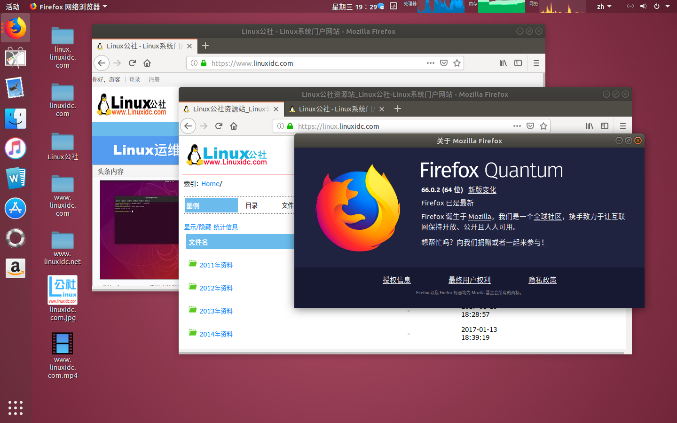This screenshot has height=423, width=677.
Task: Open 2014年资料 folder link
Action: pyautogui.click(x=216, y=334)
